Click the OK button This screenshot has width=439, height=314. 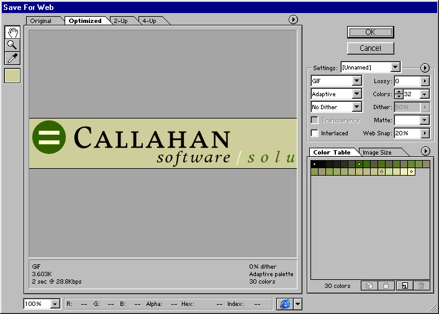pos(370,32)
